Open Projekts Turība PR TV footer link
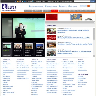Viewport: 96px width, 96px height. point(23,78)
